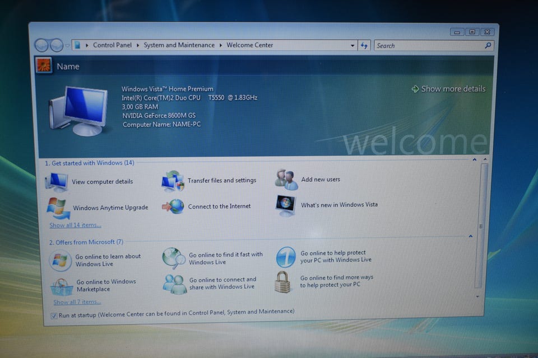Open the address bar history dropdown arrow

pyautogui.click(x=353, y=45)
